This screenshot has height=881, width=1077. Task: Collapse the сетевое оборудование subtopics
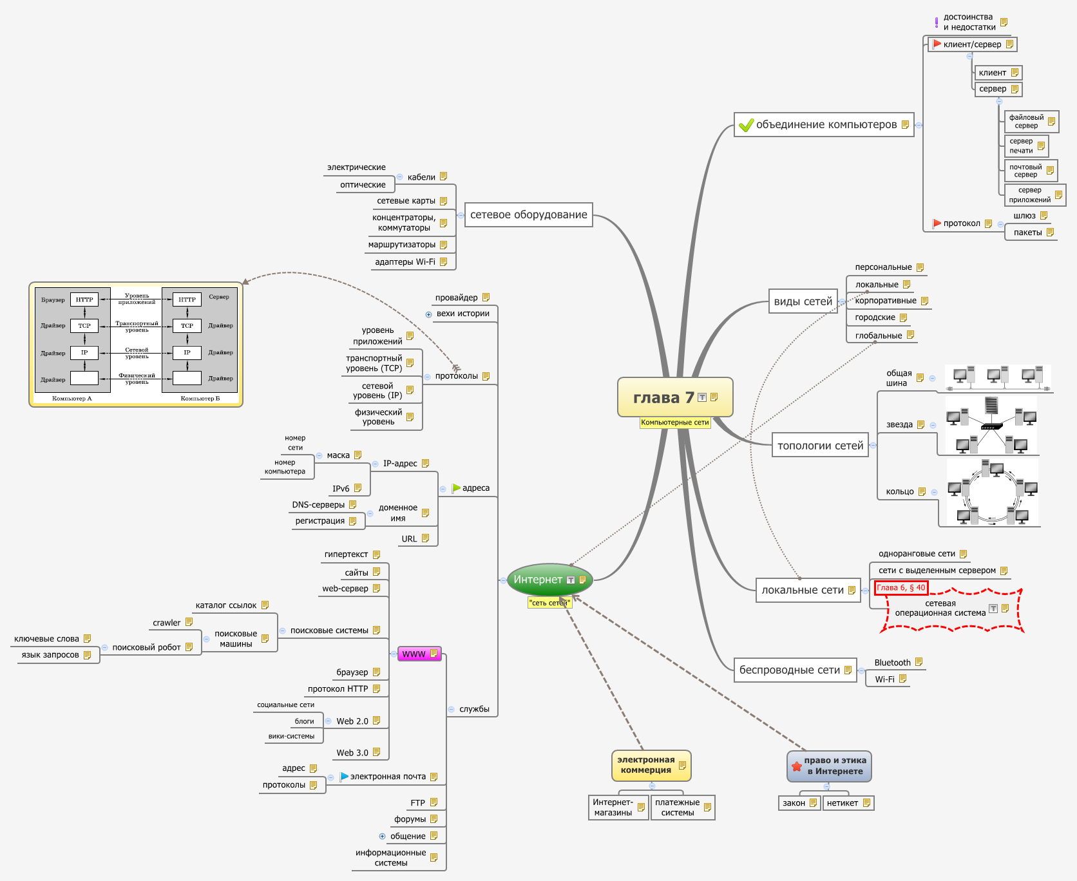point(461,215)
